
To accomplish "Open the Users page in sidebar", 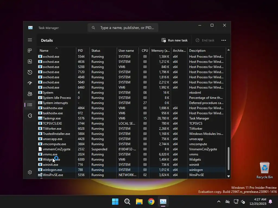I will click(x=30, y=94).
